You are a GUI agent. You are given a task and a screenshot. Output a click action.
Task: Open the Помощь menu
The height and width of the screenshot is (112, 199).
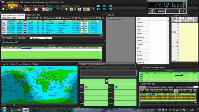76,6
